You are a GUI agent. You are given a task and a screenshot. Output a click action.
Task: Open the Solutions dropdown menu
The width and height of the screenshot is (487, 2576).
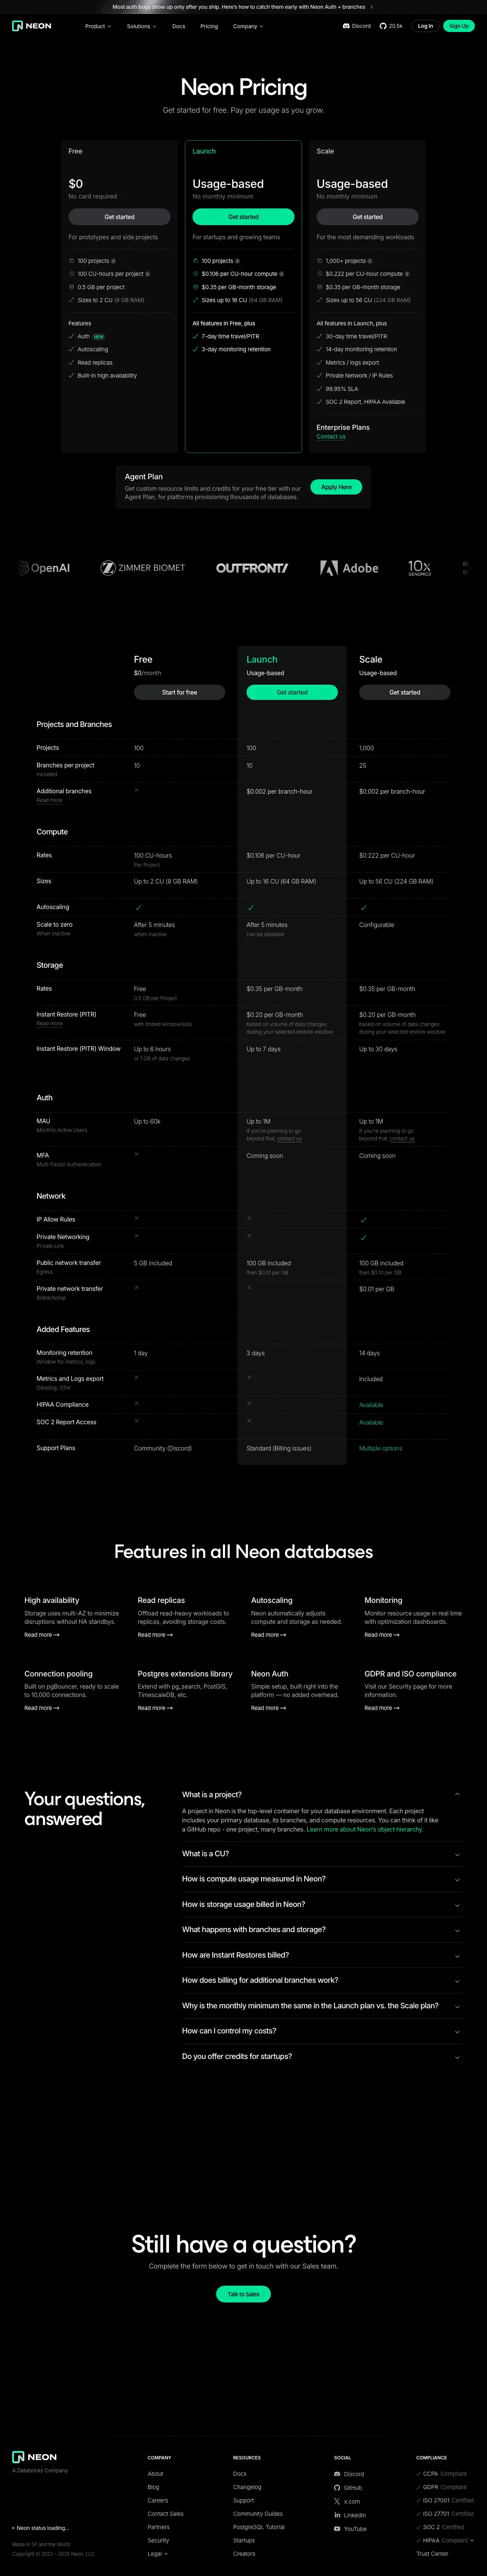click(x=142, y=26)
